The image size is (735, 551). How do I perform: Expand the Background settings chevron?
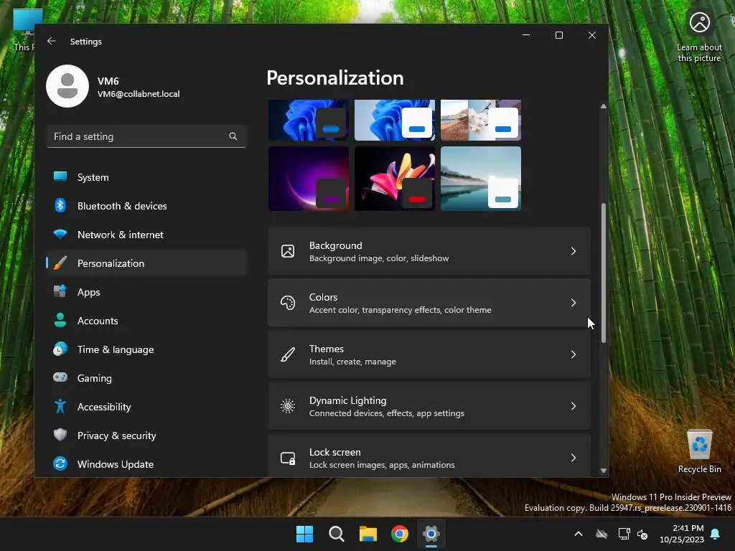pos(574,251)
